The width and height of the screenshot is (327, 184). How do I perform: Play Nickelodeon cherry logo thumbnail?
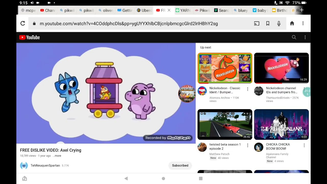(225, 68)
